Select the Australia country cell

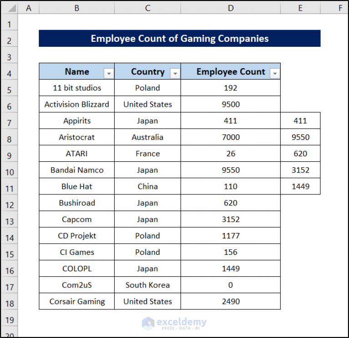pyautogui.click(x=147, y=137)
